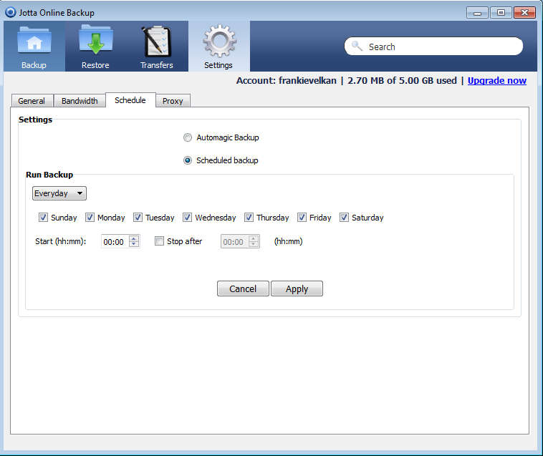
Task: Uncheck the Wednesday checkbox
Action: pyautogui.click(x=187, y=218)
